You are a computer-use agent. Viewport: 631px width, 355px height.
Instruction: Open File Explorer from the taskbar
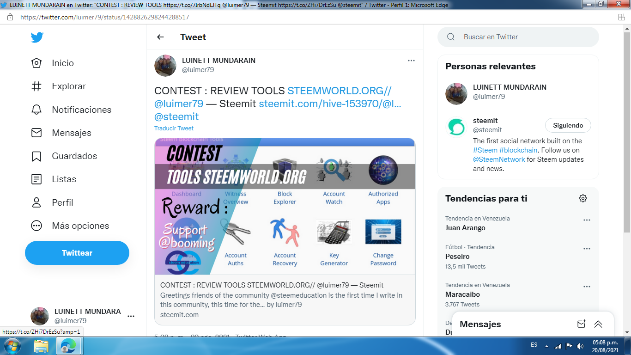click(41, 346)
